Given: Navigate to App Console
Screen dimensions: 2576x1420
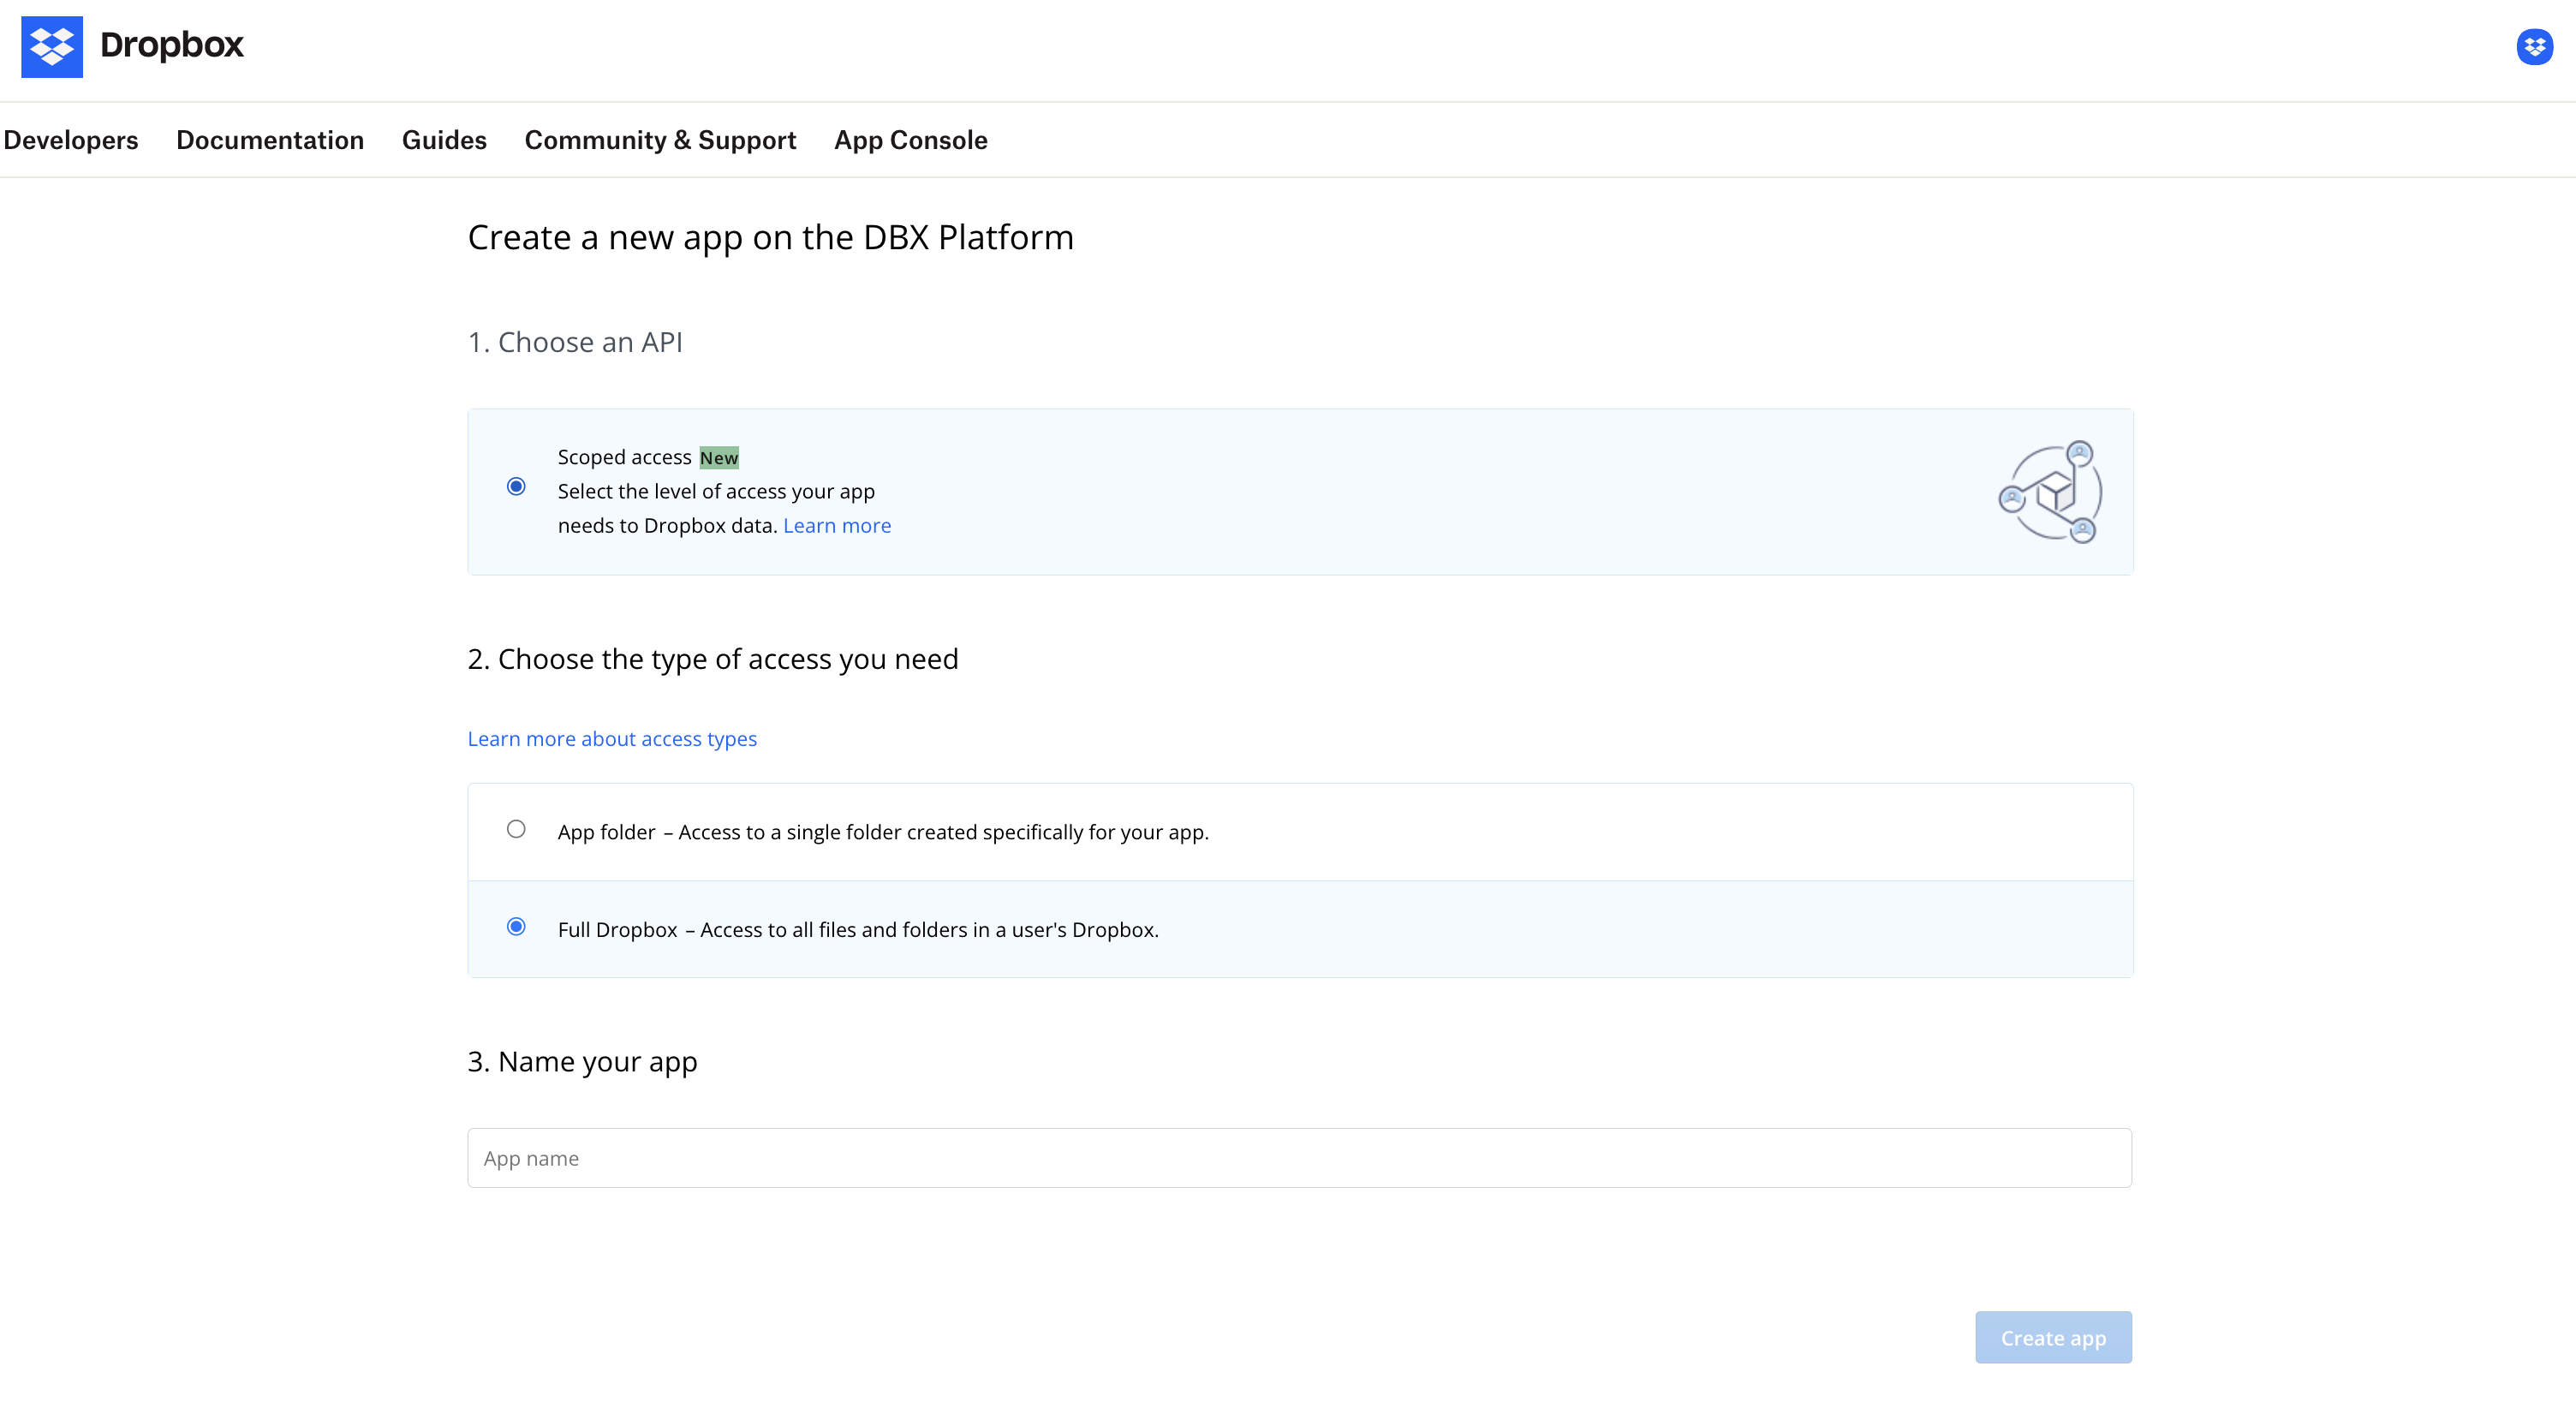Looking at the screenshot, I should coord(910,140).
